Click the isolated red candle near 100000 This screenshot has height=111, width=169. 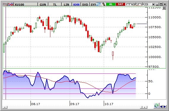[x=113, y=56]
